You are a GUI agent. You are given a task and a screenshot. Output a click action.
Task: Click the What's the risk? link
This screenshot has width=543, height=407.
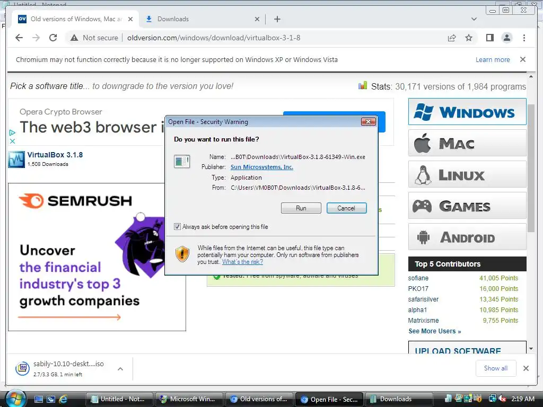pyautogui.click(x=242, y=262)
